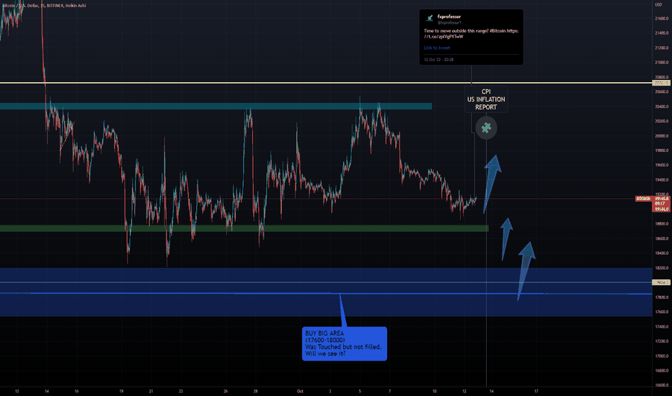Click price axis label 18800.0
Image resolution: width=672 pixels, height=396 pixels.
tap(661, 224)
